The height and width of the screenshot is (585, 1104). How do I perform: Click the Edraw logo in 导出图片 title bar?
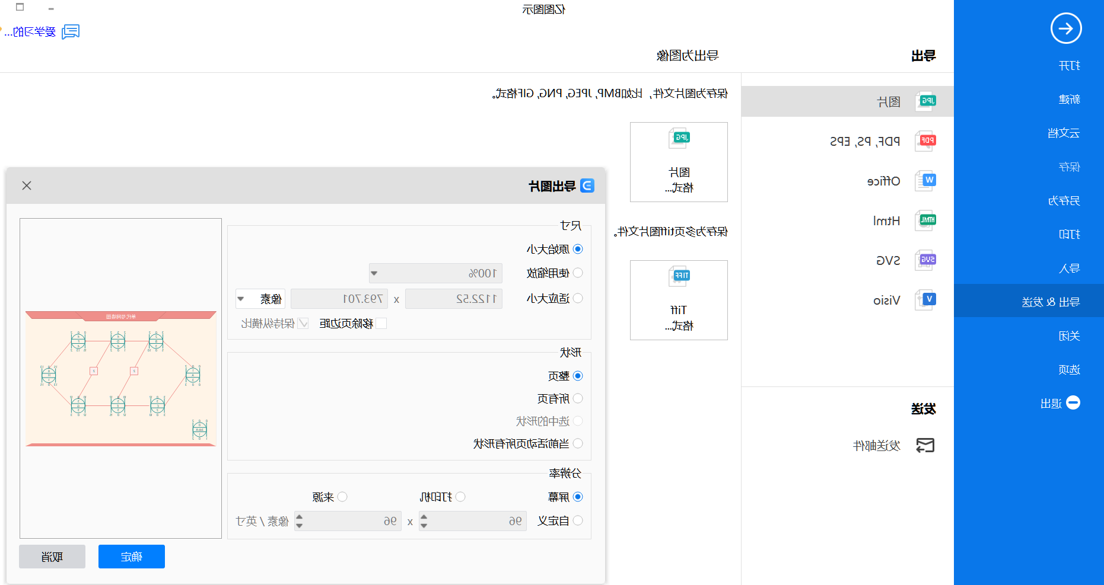587,186
